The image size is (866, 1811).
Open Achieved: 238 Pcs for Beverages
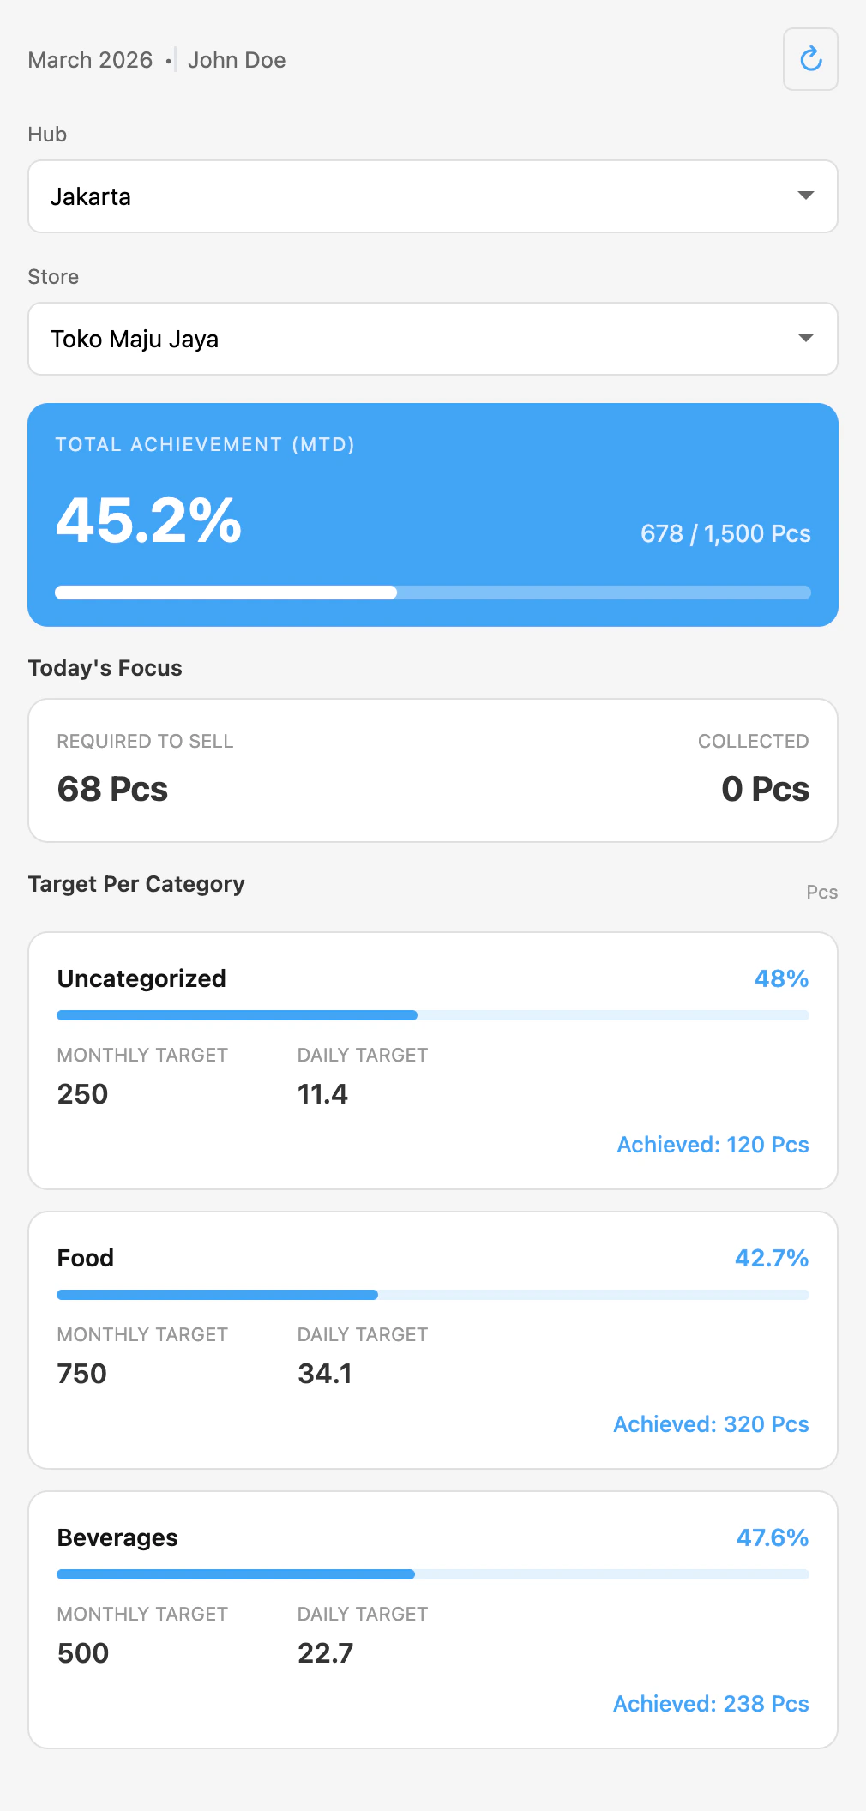tap(709, 1703)
